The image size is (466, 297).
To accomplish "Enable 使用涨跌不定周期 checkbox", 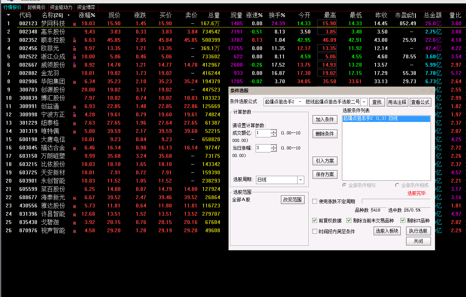I will pos(315,201).
